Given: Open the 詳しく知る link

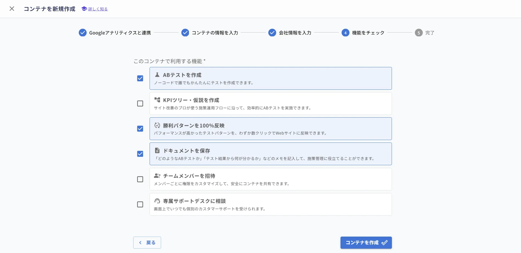Looking at the screenshot, I should (98, 9).
